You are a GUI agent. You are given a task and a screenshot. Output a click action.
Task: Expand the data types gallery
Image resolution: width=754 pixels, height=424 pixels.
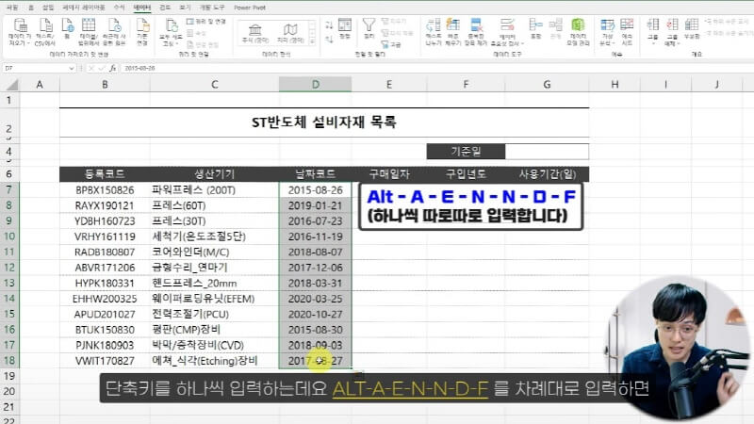(313, 41)
